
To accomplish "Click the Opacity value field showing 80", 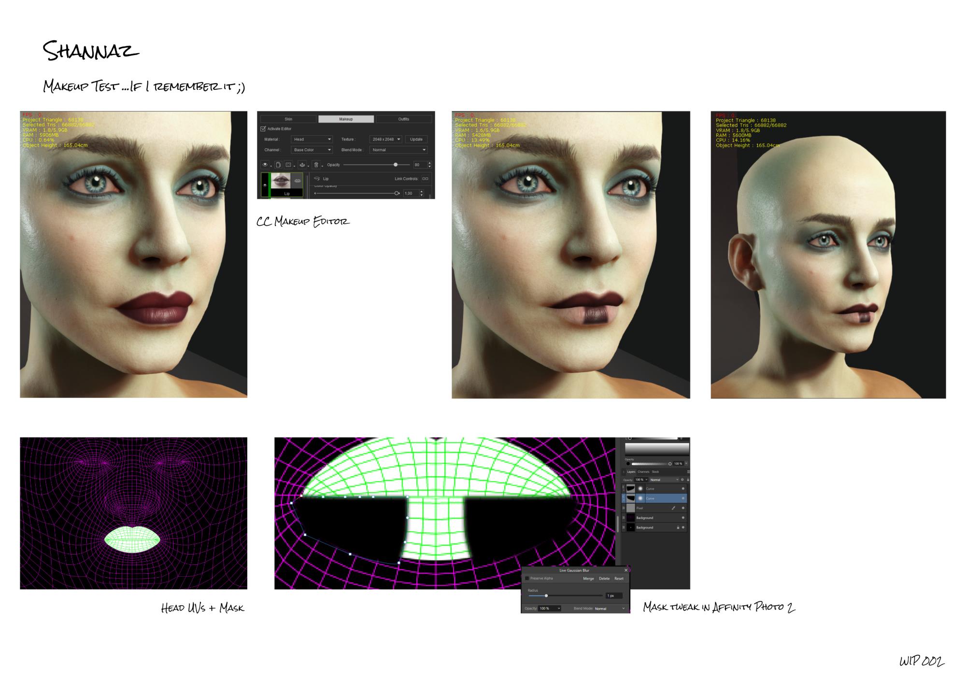I will coord(420,165).
